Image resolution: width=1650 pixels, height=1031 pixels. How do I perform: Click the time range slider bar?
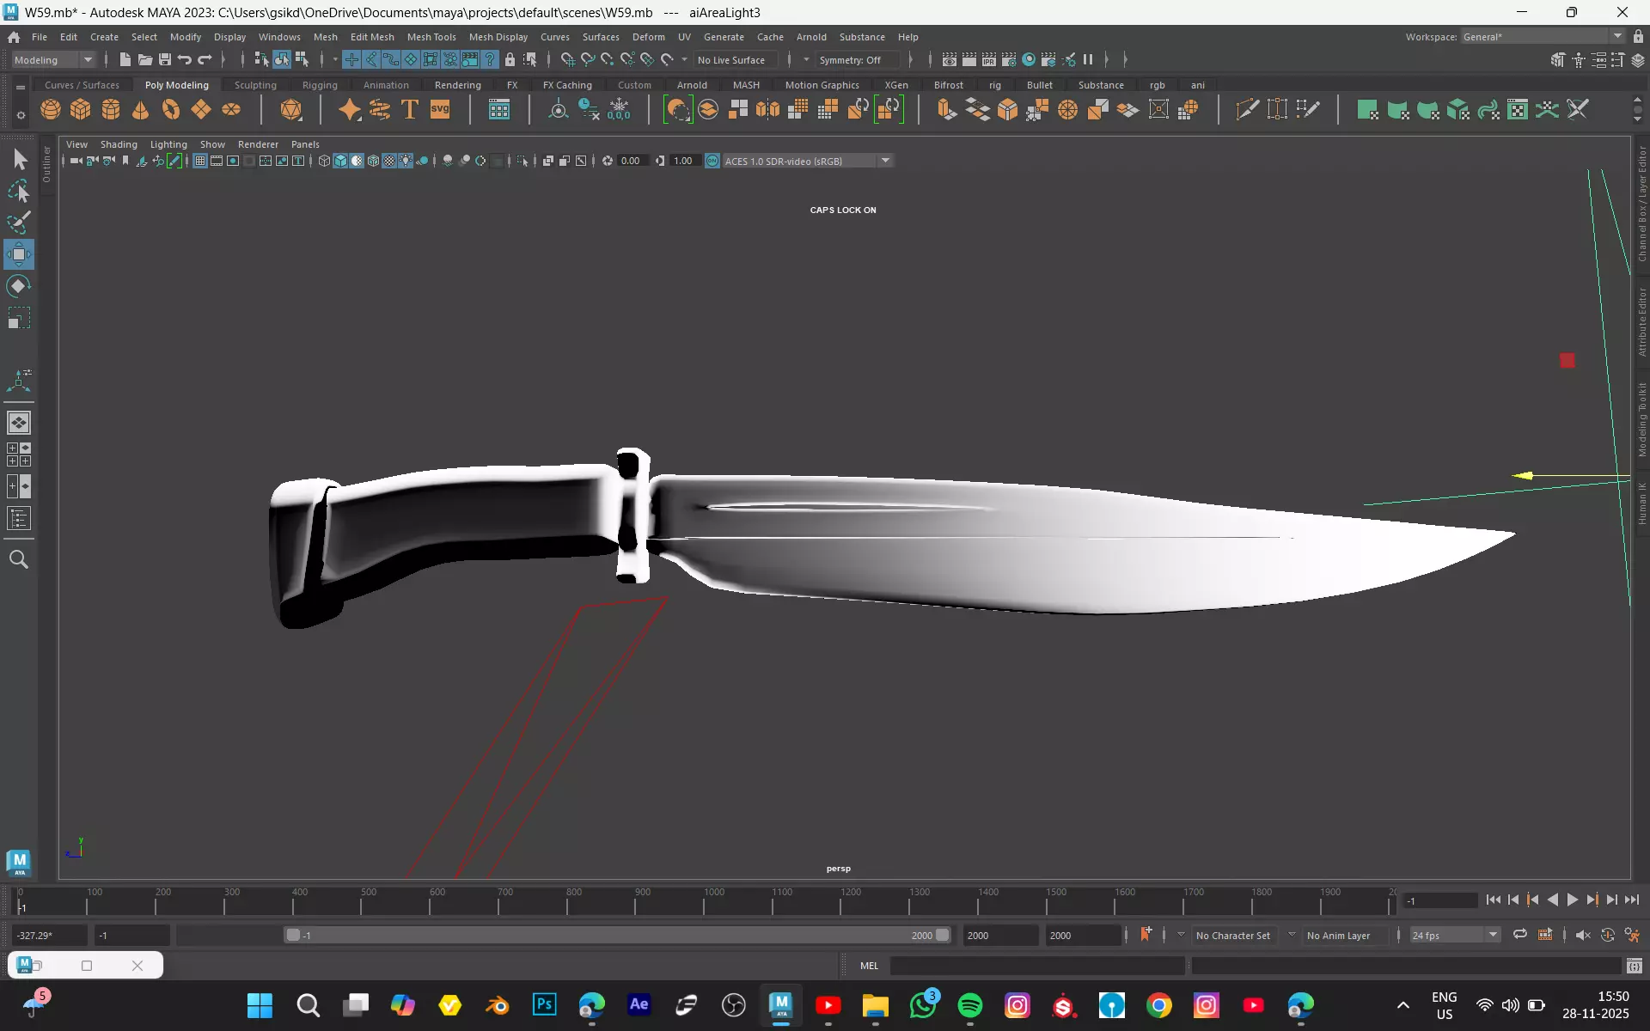617,935
